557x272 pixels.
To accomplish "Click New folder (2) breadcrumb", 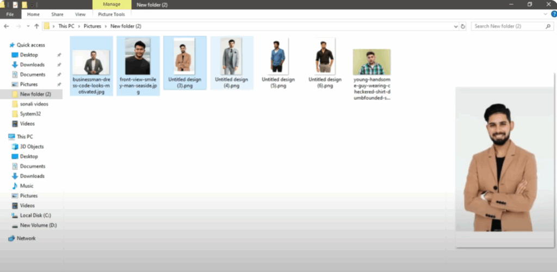I will click(126, 26).
